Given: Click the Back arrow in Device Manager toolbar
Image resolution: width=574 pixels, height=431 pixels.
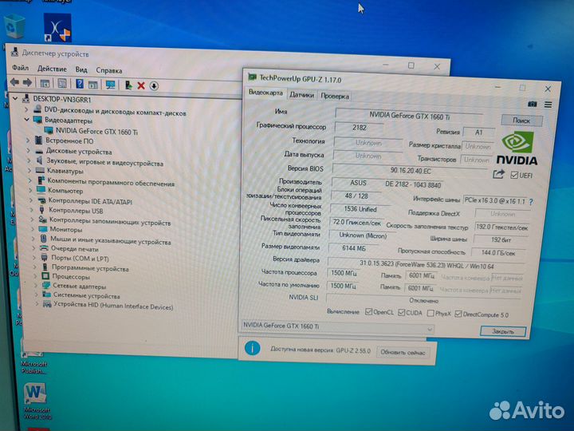Looking at the screenshot, I should (x=14, y=82).
